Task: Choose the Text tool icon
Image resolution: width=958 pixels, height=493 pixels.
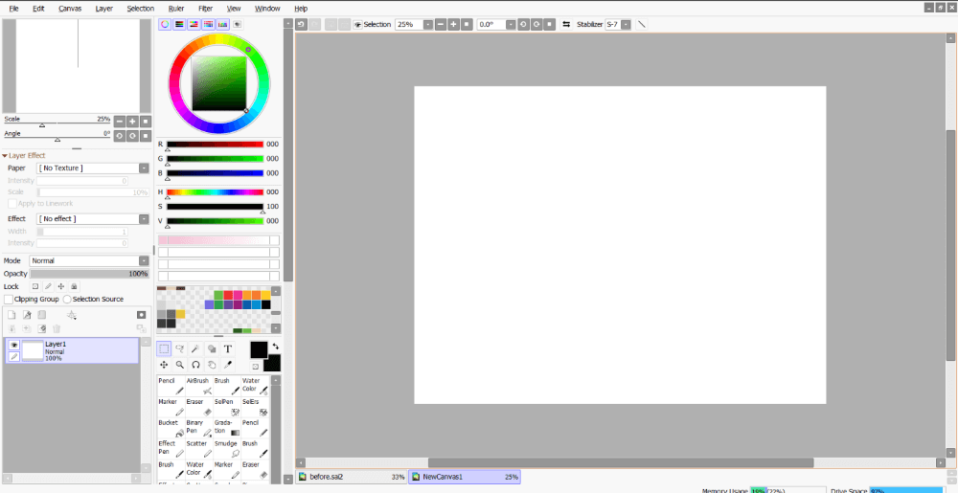Action: (228, 349)
